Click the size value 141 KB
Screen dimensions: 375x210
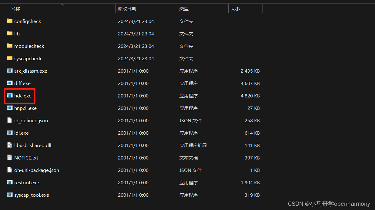coord(252,146)
